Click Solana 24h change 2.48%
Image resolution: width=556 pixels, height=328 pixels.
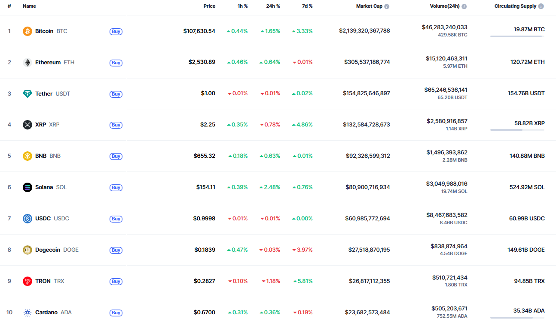point(270,187)
